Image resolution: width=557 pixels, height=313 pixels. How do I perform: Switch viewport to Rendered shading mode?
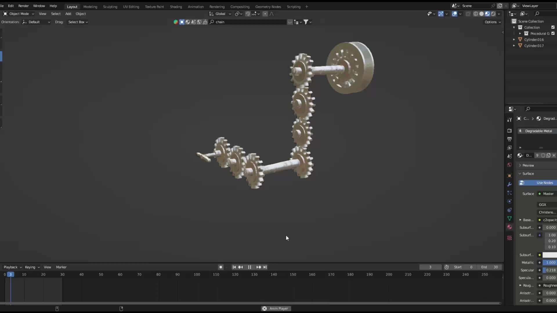point(493,14)
